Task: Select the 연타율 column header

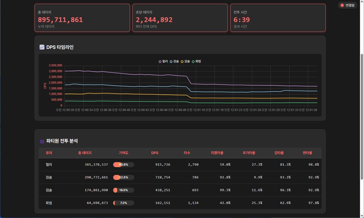Action: [307, 153]
